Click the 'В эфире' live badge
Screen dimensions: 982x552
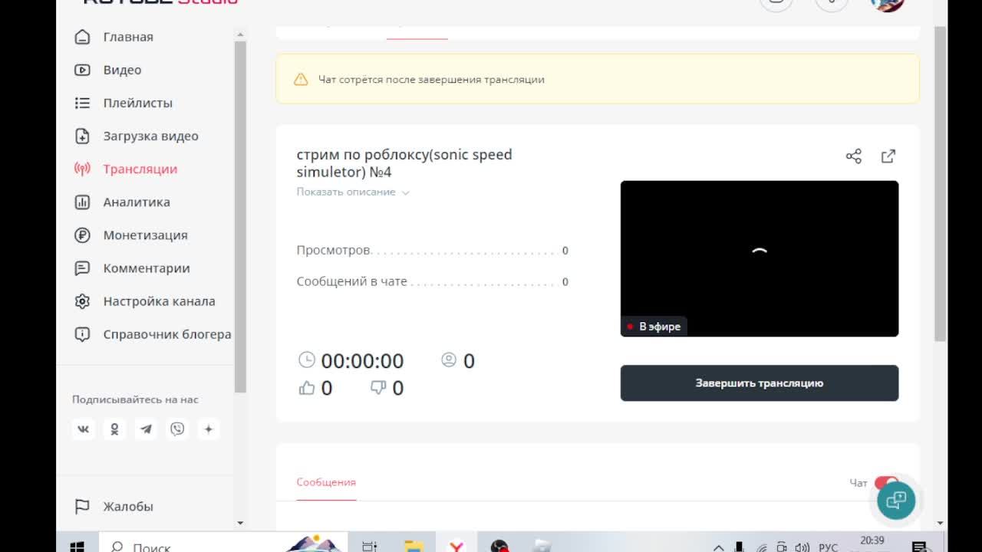pyautogui.click(x=654, y=327)
